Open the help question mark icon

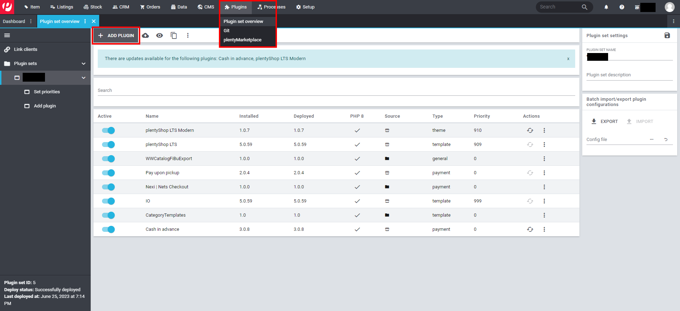click(622, 7)
